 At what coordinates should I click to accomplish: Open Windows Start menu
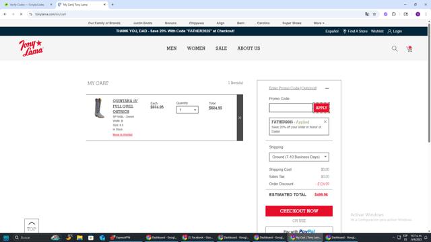pyautogui.click(x=6, y=237)
